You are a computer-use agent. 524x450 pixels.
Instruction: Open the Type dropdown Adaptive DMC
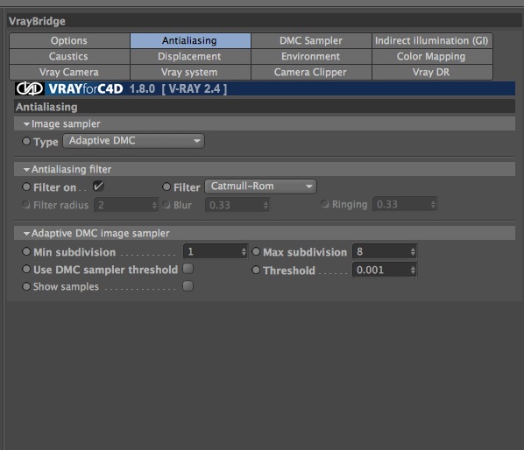(x=134, y=141)
